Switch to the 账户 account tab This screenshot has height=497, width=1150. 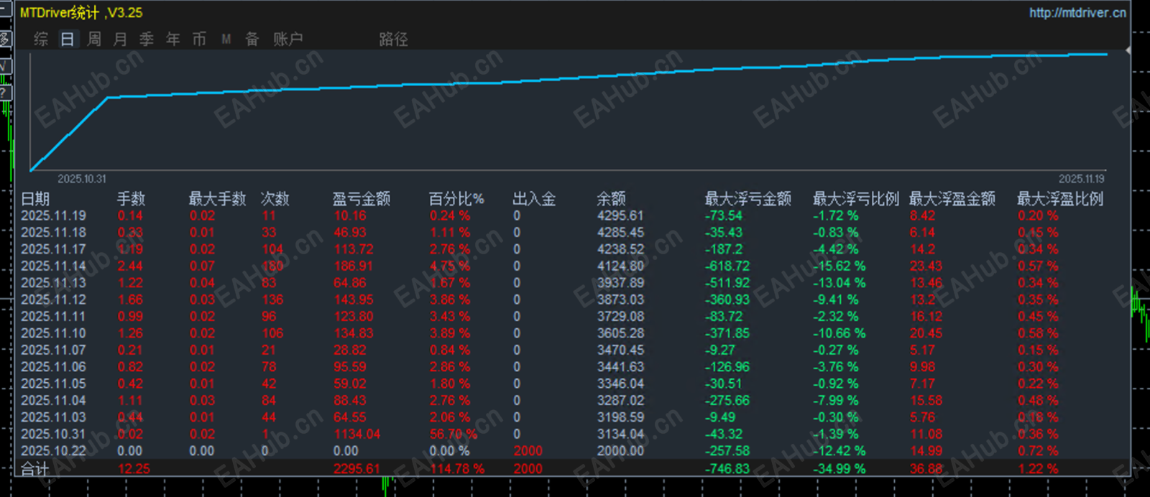point(287,40)
